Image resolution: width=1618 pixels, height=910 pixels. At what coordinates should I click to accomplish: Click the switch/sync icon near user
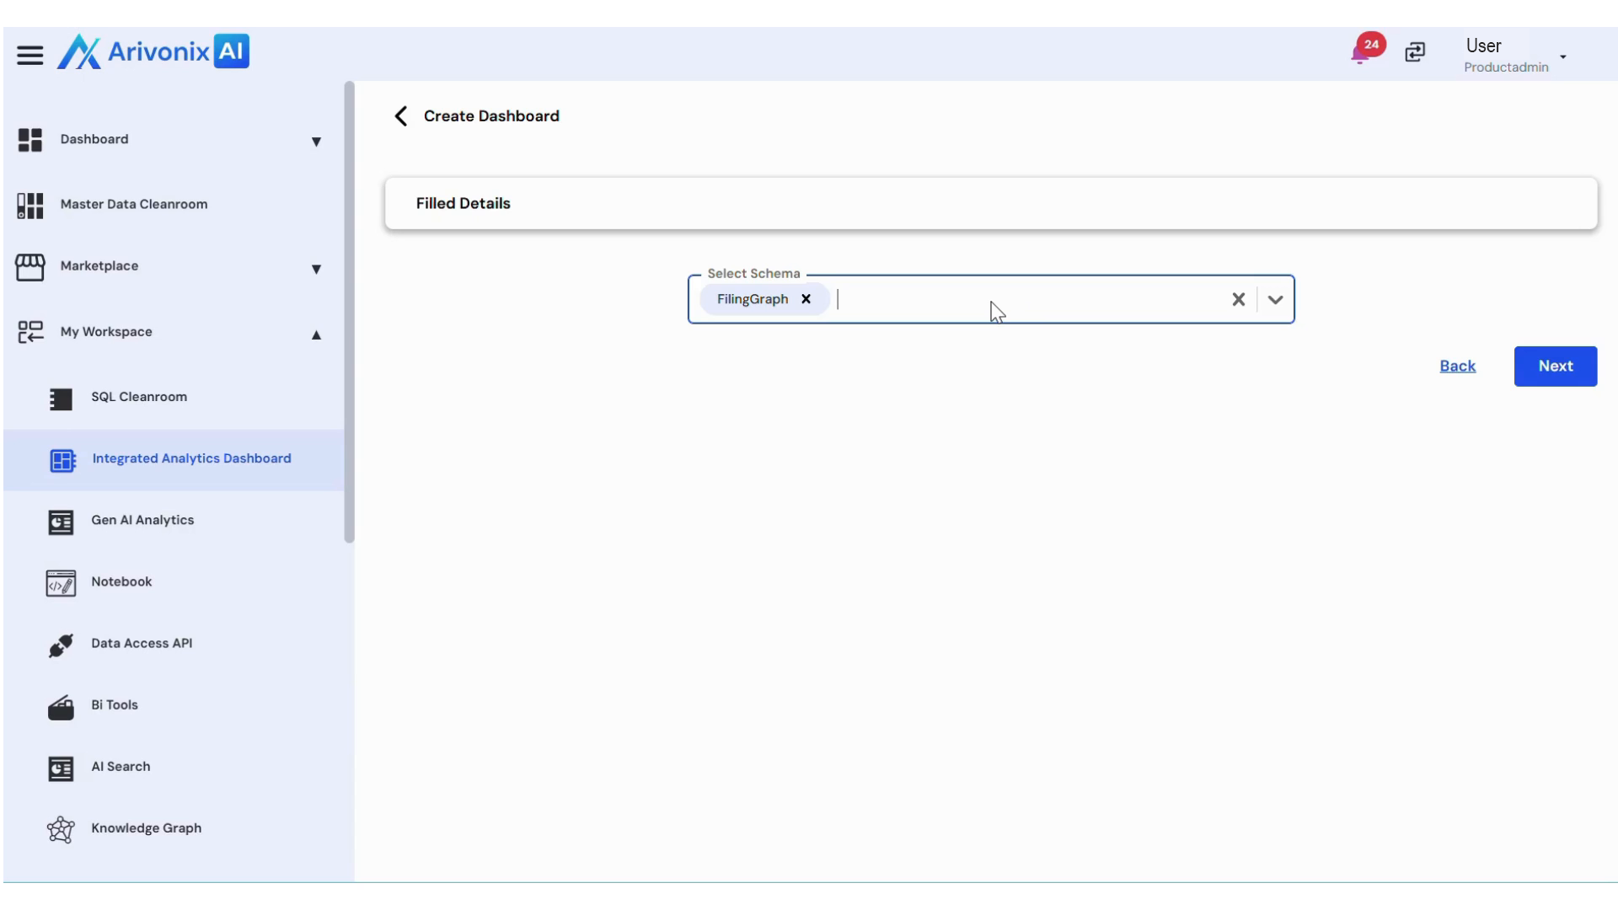(1415, 52)
